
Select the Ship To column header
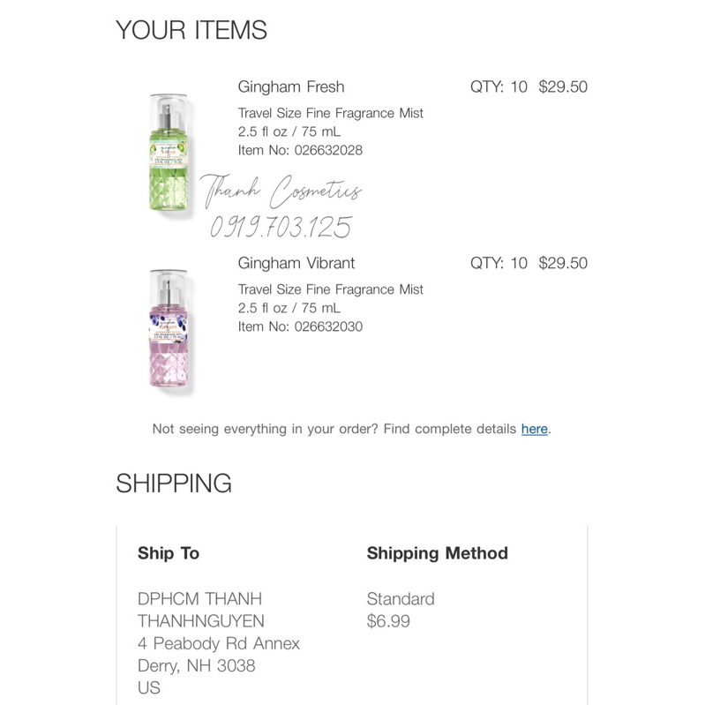click(169, 553)
